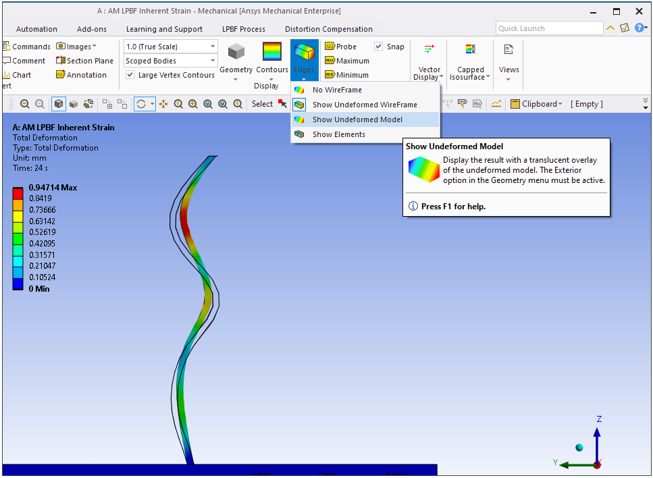Screen dimensions: 653x478
Task: Click the Select mode label
Action: click(x=262, y=104)
